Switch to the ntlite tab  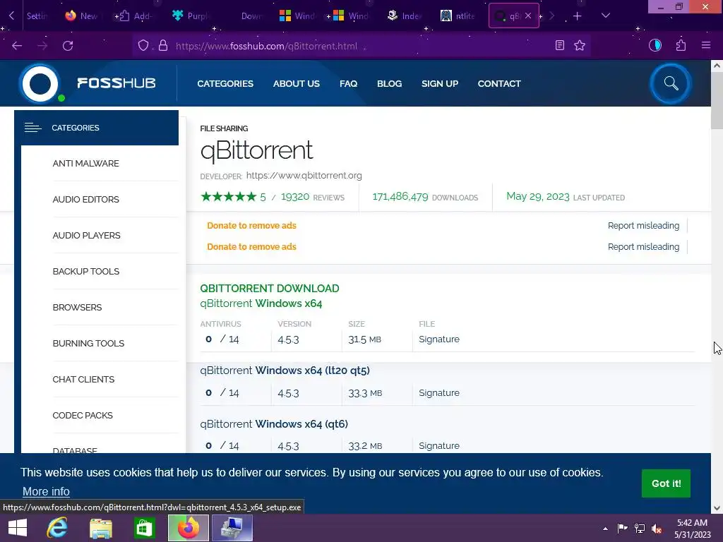(458, 16)
